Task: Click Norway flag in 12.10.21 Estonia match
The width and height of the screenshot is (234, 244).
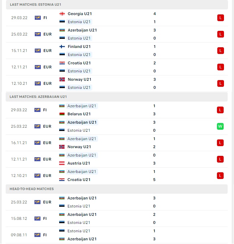Action: [x=62, y=79]
